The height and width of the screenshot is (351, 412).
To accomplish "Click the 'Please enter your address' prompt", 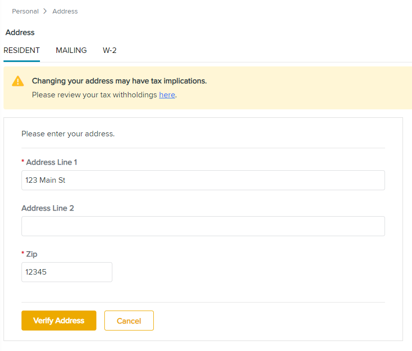I will (68, 134).
